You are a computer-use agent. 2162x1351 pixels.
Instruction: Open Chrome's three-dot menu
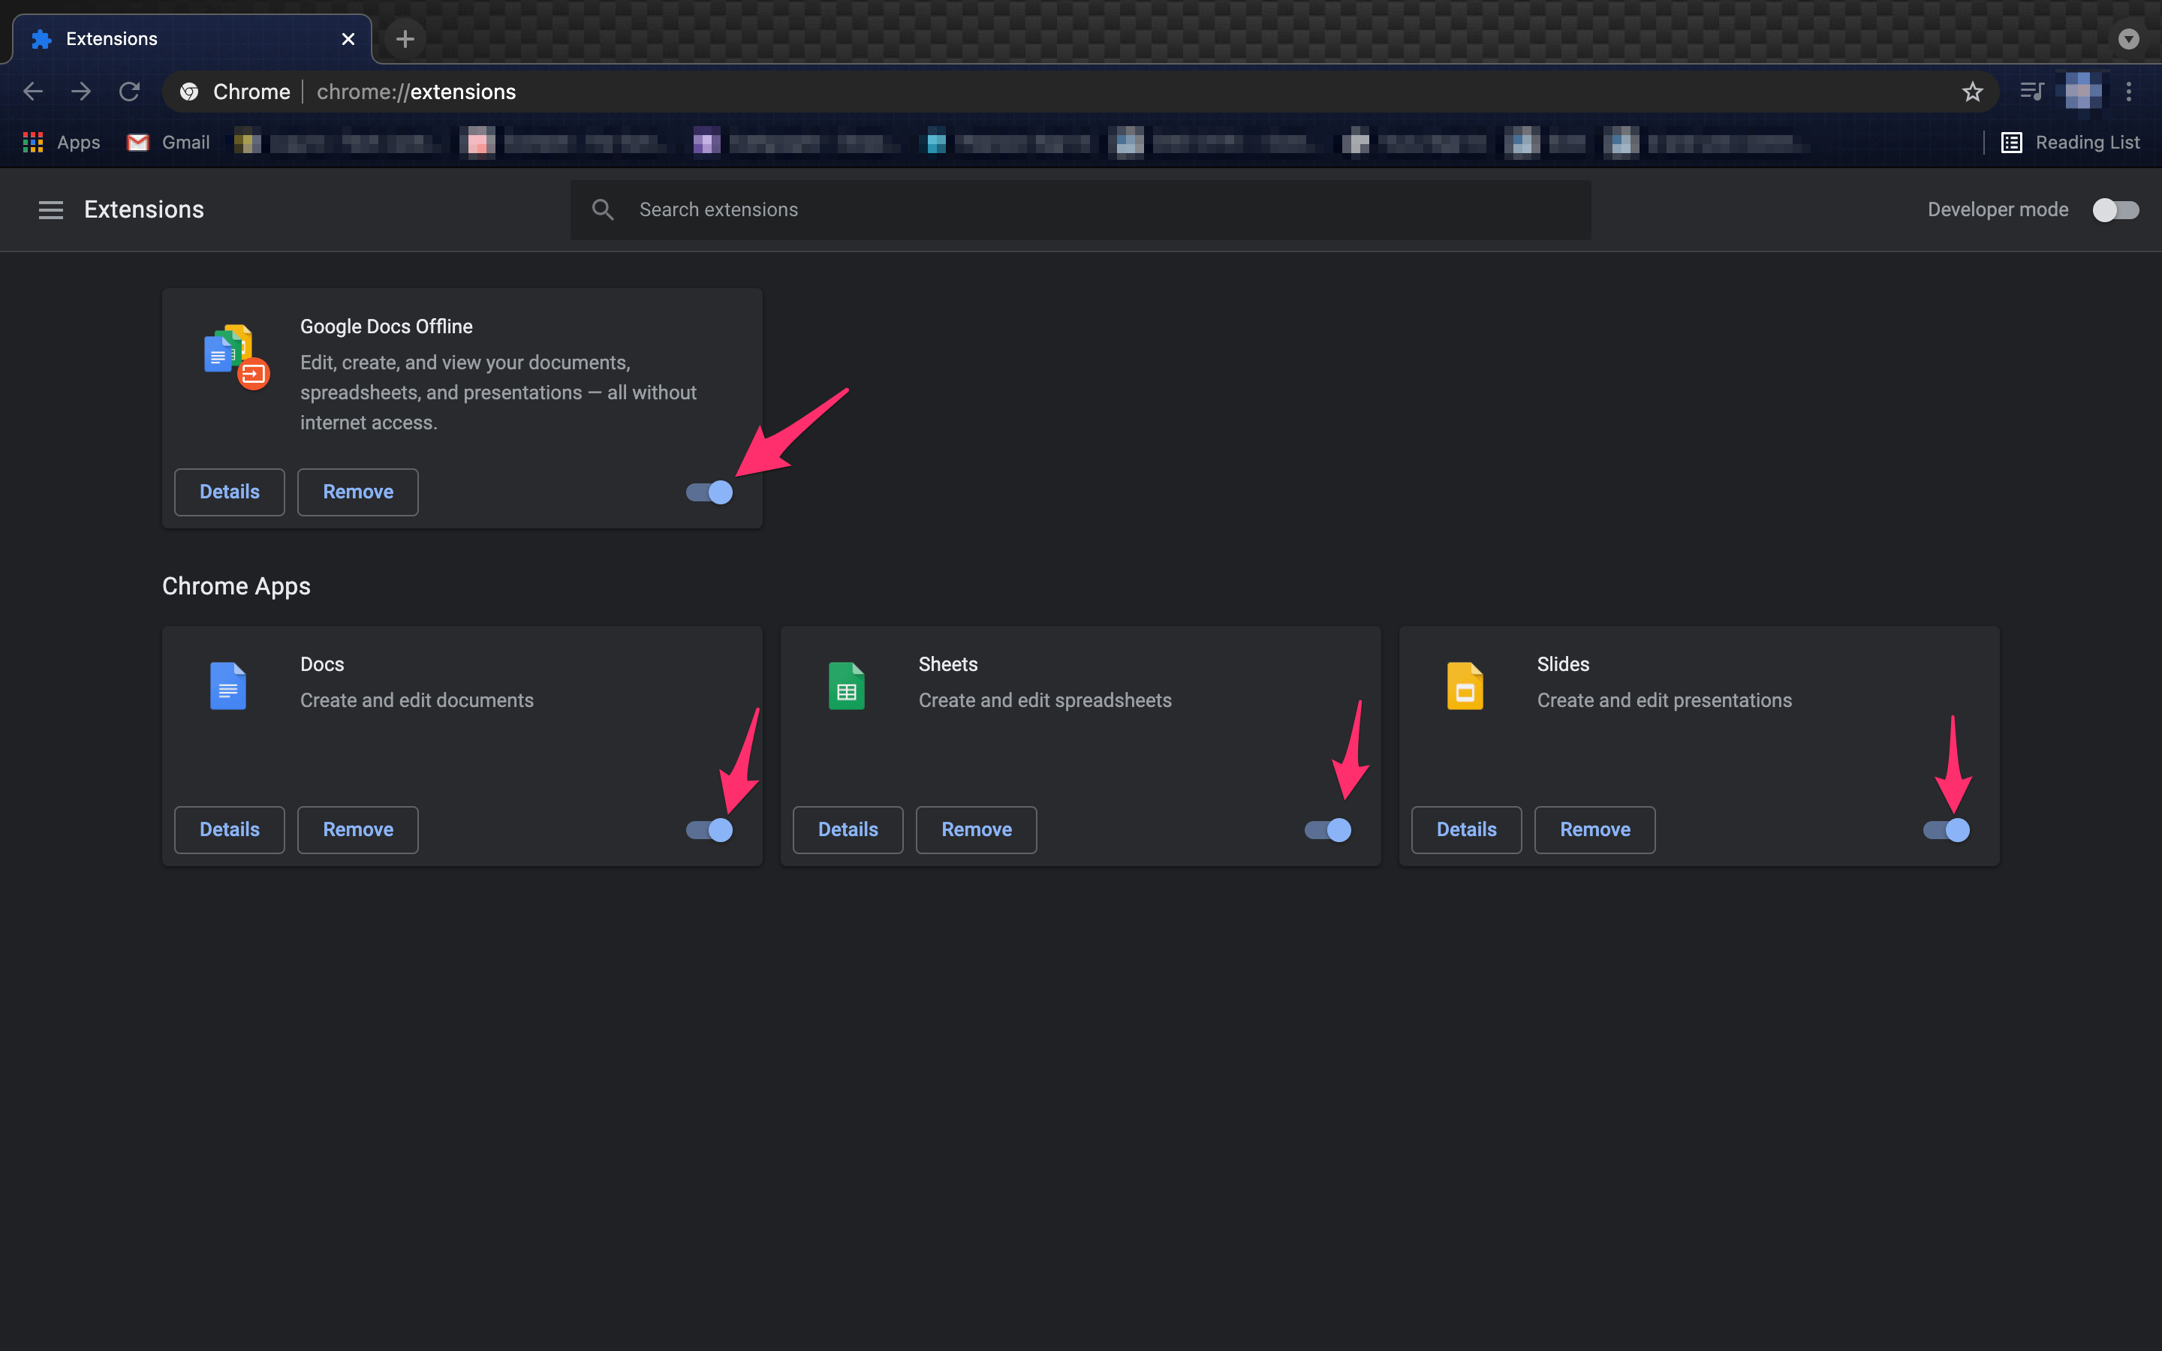(x=2129, y=91)
